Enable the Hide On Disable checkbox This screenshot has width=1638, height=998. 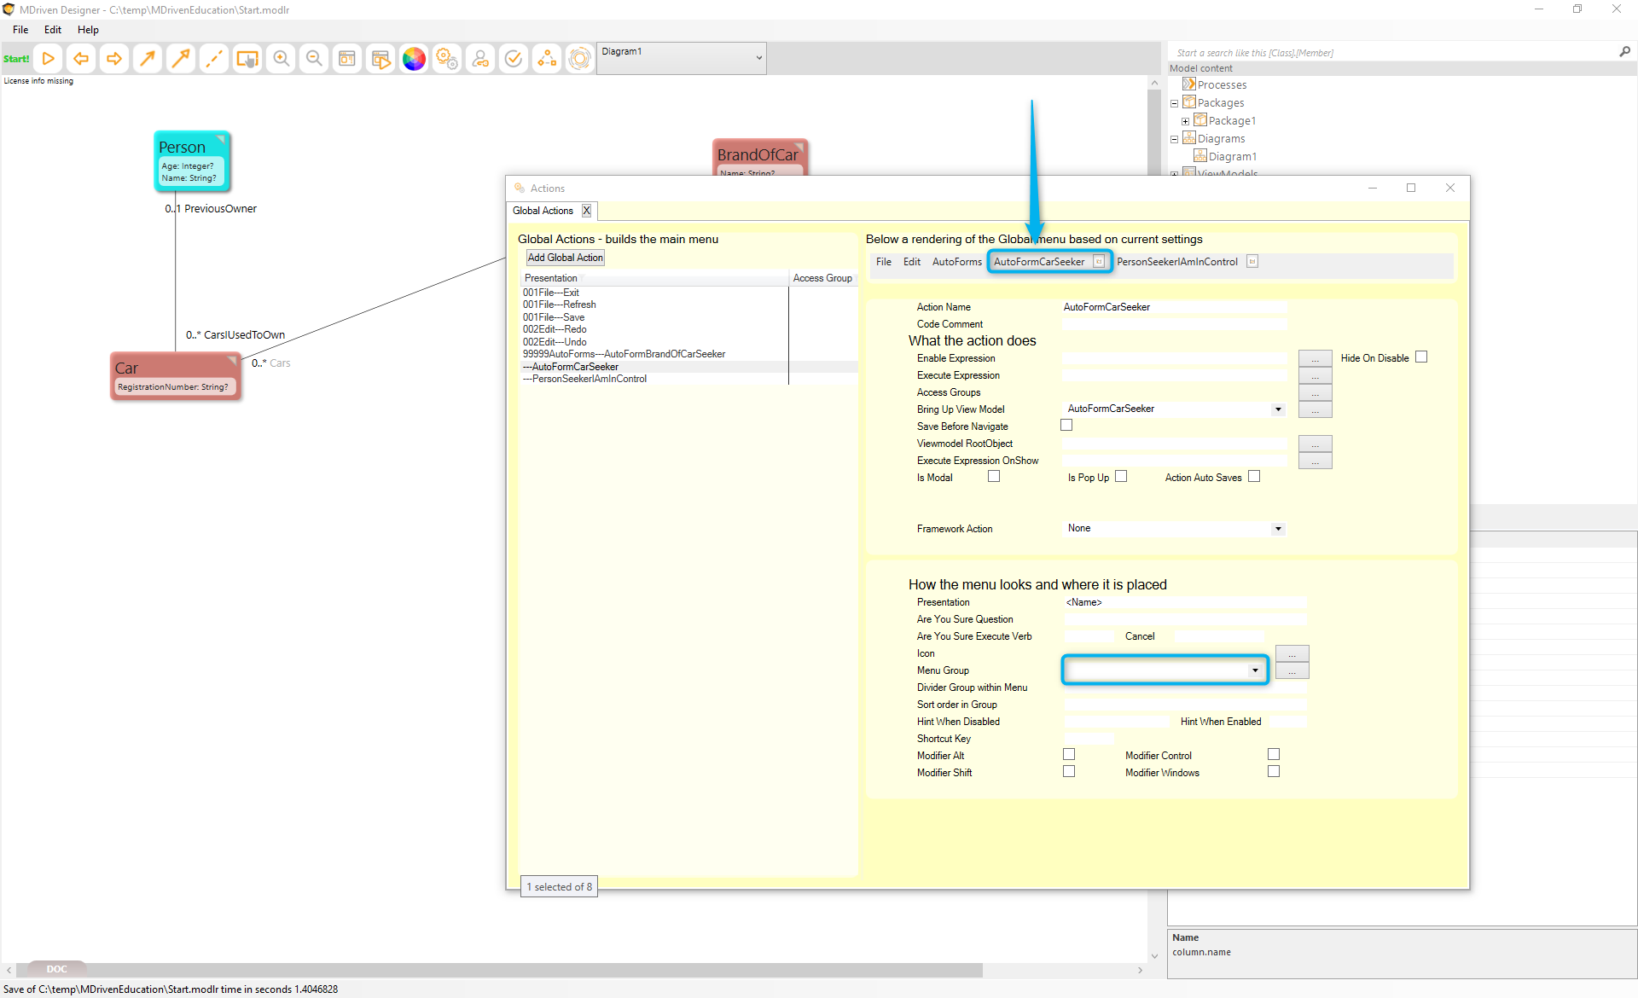[x=1421, y=357]
